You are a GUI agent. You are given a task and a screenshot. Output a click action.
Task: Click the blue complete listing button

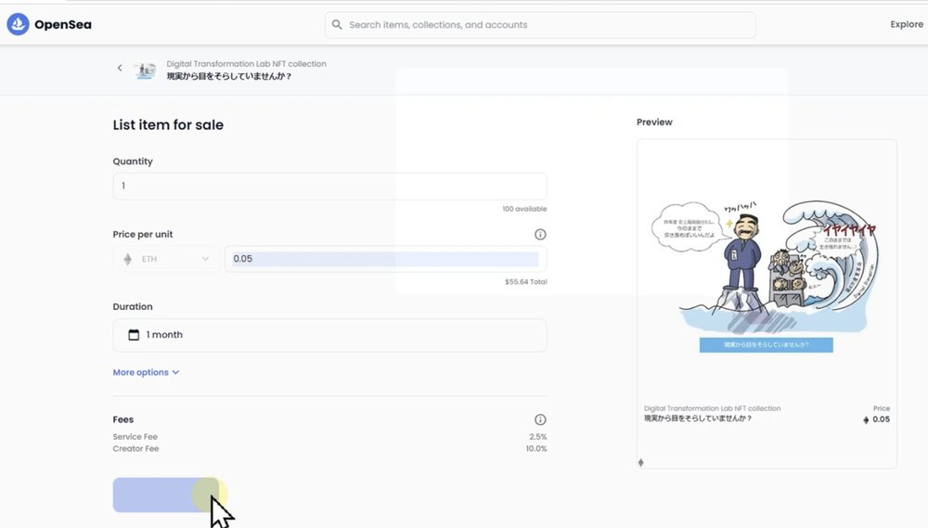pos(166,495)
